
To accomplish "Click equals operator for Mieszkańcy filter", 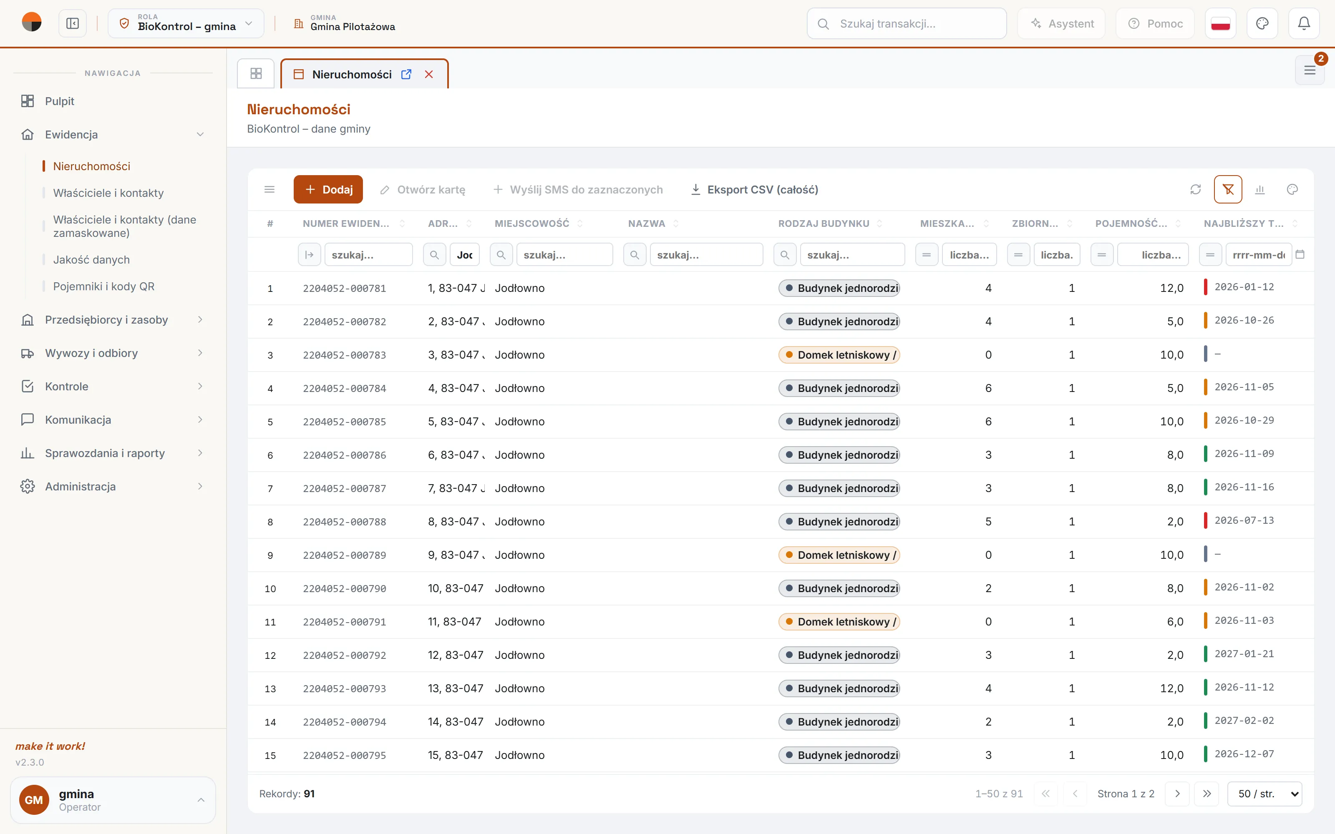I will coord(927,255).
